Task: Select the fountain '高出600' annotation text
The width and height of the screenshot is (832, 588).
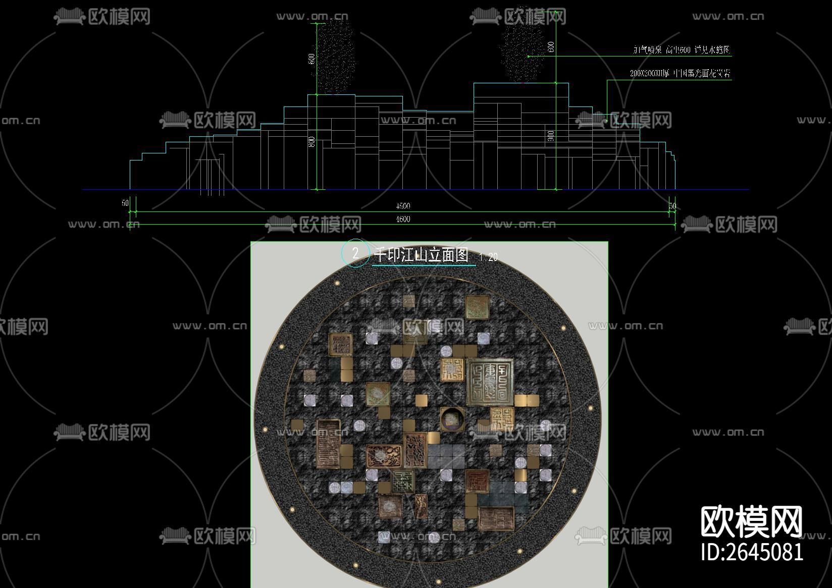Action: (682, 49)
